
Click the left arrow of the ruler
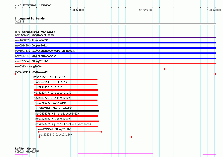point(16,8)
